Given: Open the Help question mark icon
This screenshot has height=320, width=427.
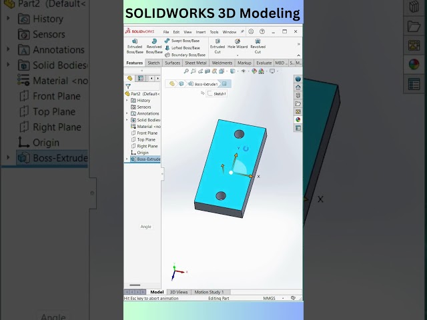Looking at the screenshot, I should (262, 31).
